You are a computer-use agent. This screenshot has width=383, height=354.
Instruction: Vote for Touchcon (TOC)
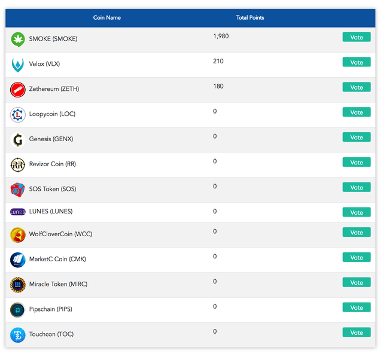[357, 332]
